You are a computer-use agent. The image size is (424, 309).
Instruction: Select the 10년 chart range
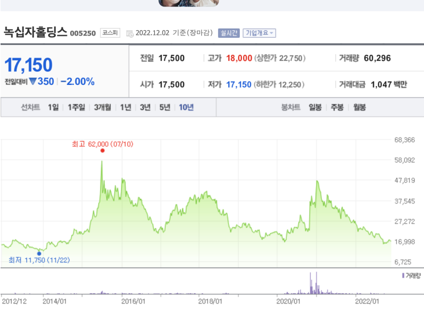click(x=186, y=107)
